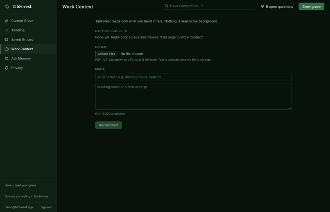Image resolution: width=330 pixels, height=212 pixels.
Task: Open the Current Grove section
Action: [x=28, y=20]
